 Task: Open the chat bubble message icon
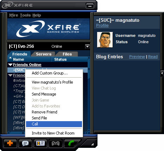point(25,143)
